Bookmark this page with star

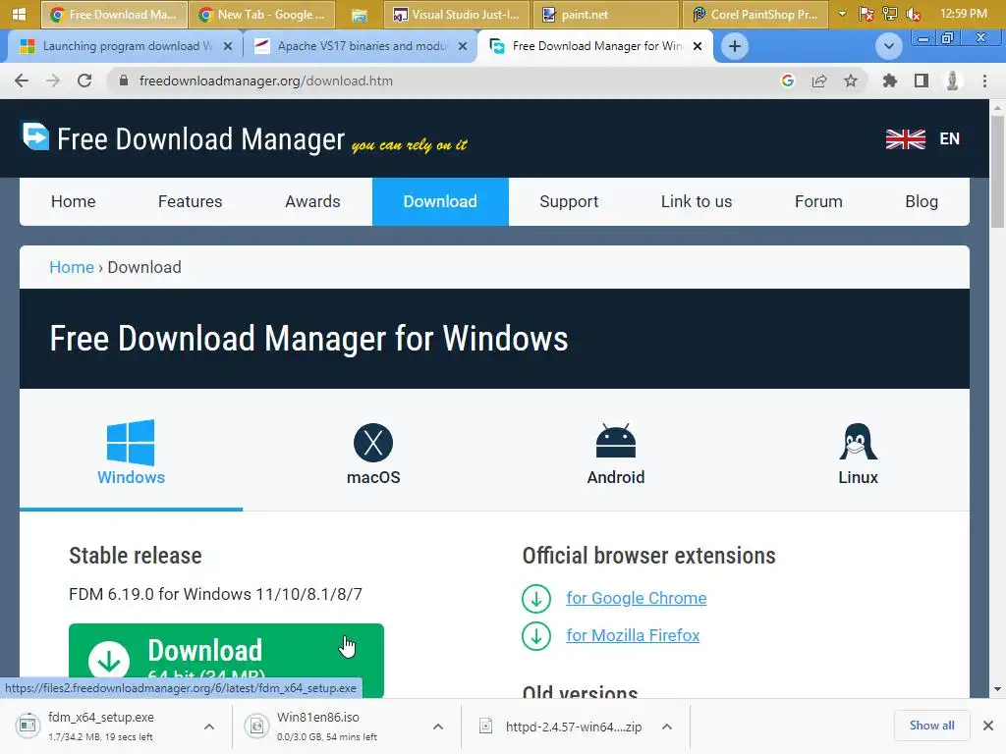(850, 81)
